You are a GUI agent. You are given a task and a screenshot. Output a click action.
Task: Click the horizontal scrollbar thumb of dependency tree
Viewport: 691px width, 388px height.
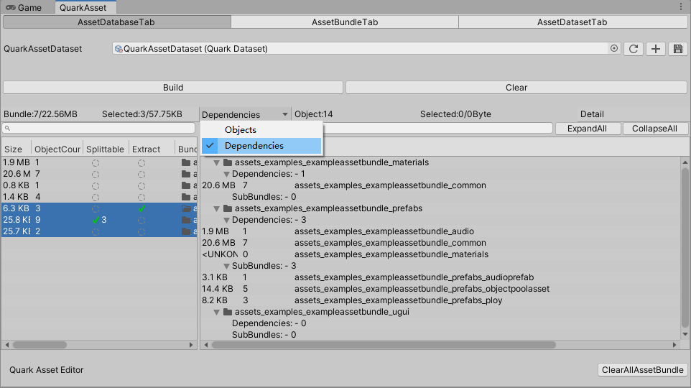click(384, 345)
